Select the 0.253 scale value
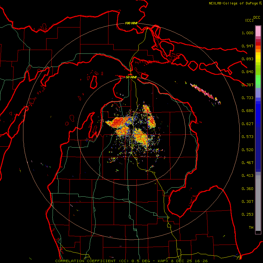This screenshot has width=263, height=263. 248,214
